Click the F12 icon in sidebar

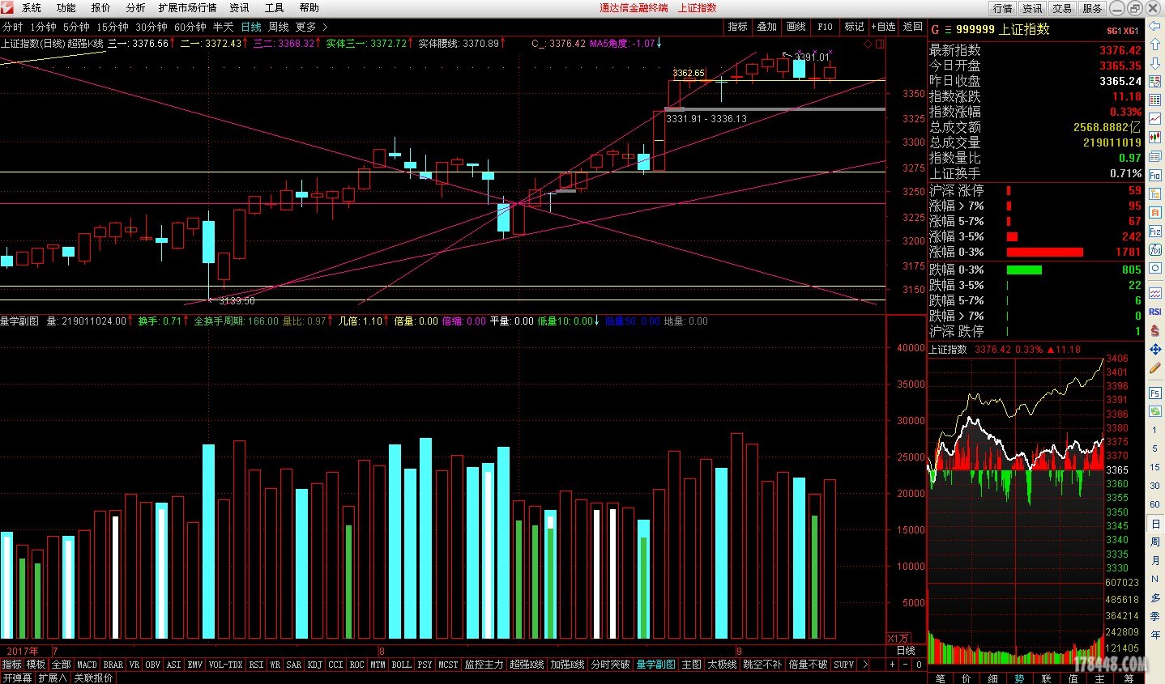[x=1155, y=232]
